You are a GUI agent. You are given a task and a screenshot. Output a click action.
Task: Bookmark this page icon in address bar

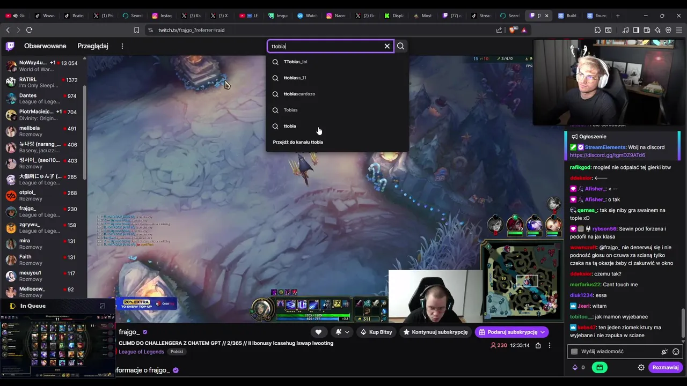coord(136,30)
